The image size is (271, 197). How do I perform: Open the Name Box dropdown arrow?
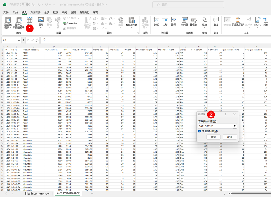point(19,40)
